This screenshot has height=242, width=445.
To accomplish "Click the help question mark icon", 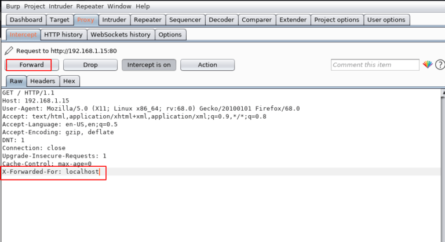I will click(x=440, y=65).
